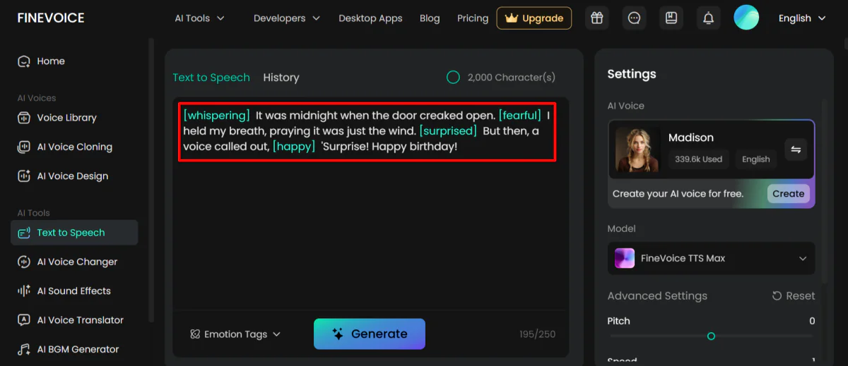This screenshot has height=366, width=848.
Task: Adjust the Pitch slider handle
Action: pos(711,336)
